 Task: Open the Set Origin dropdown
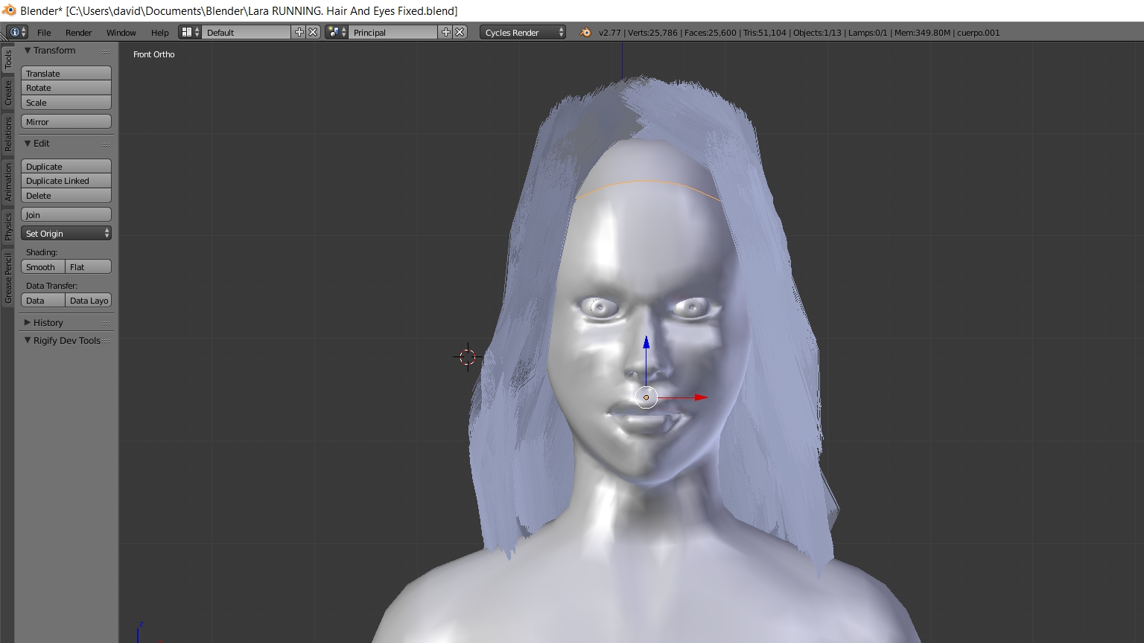(x=66, y=234)
